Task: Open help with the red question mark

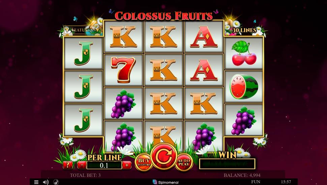Action: 67,165
